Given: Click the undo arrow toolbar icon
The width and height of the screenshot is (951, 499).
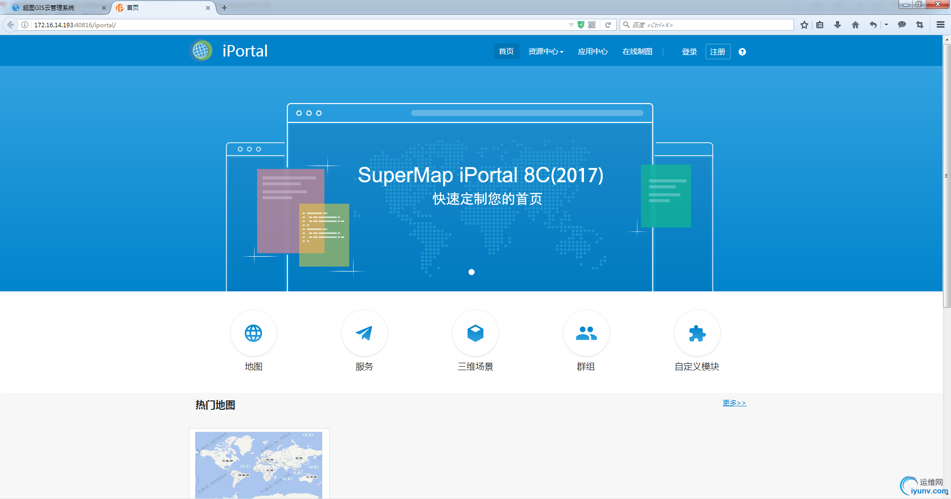Looking at the screenshot, I should click(873, 25).
